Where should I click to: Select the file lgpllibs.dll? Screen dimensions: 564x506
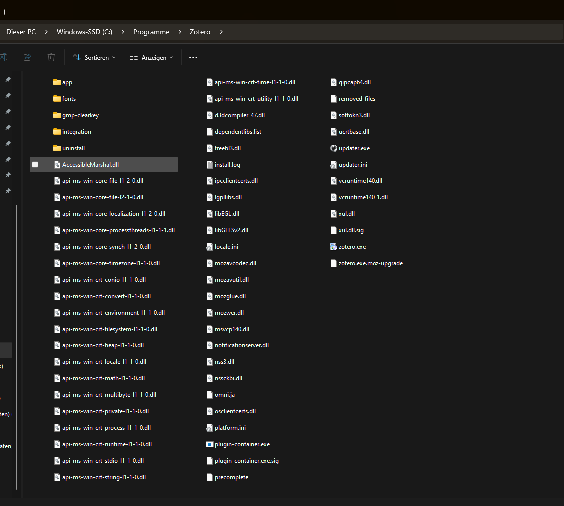coord(228,197)
